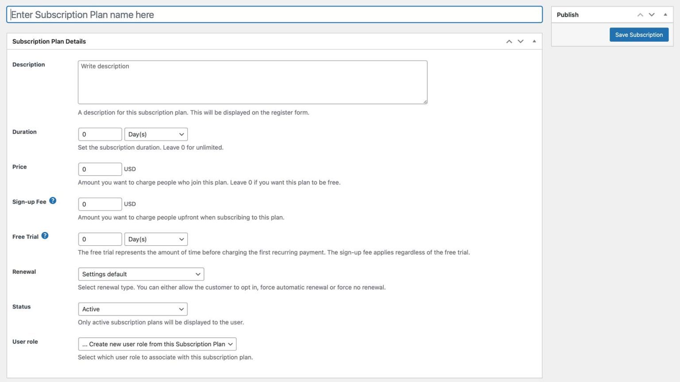Click the Free Trial number field

(100, 239)
